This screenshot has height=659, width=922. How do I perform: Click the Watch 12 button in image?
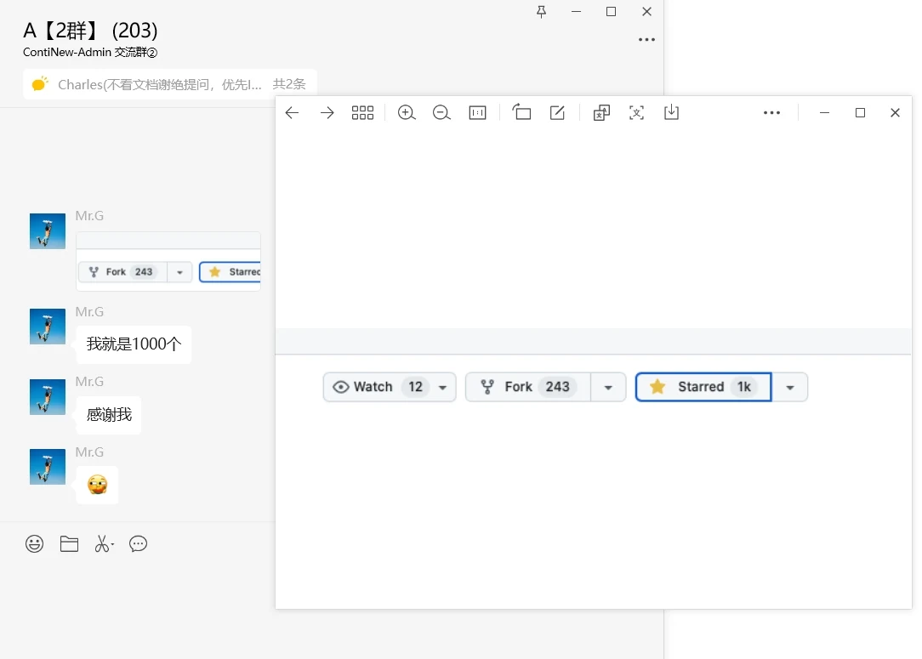[x=390, y=387]
